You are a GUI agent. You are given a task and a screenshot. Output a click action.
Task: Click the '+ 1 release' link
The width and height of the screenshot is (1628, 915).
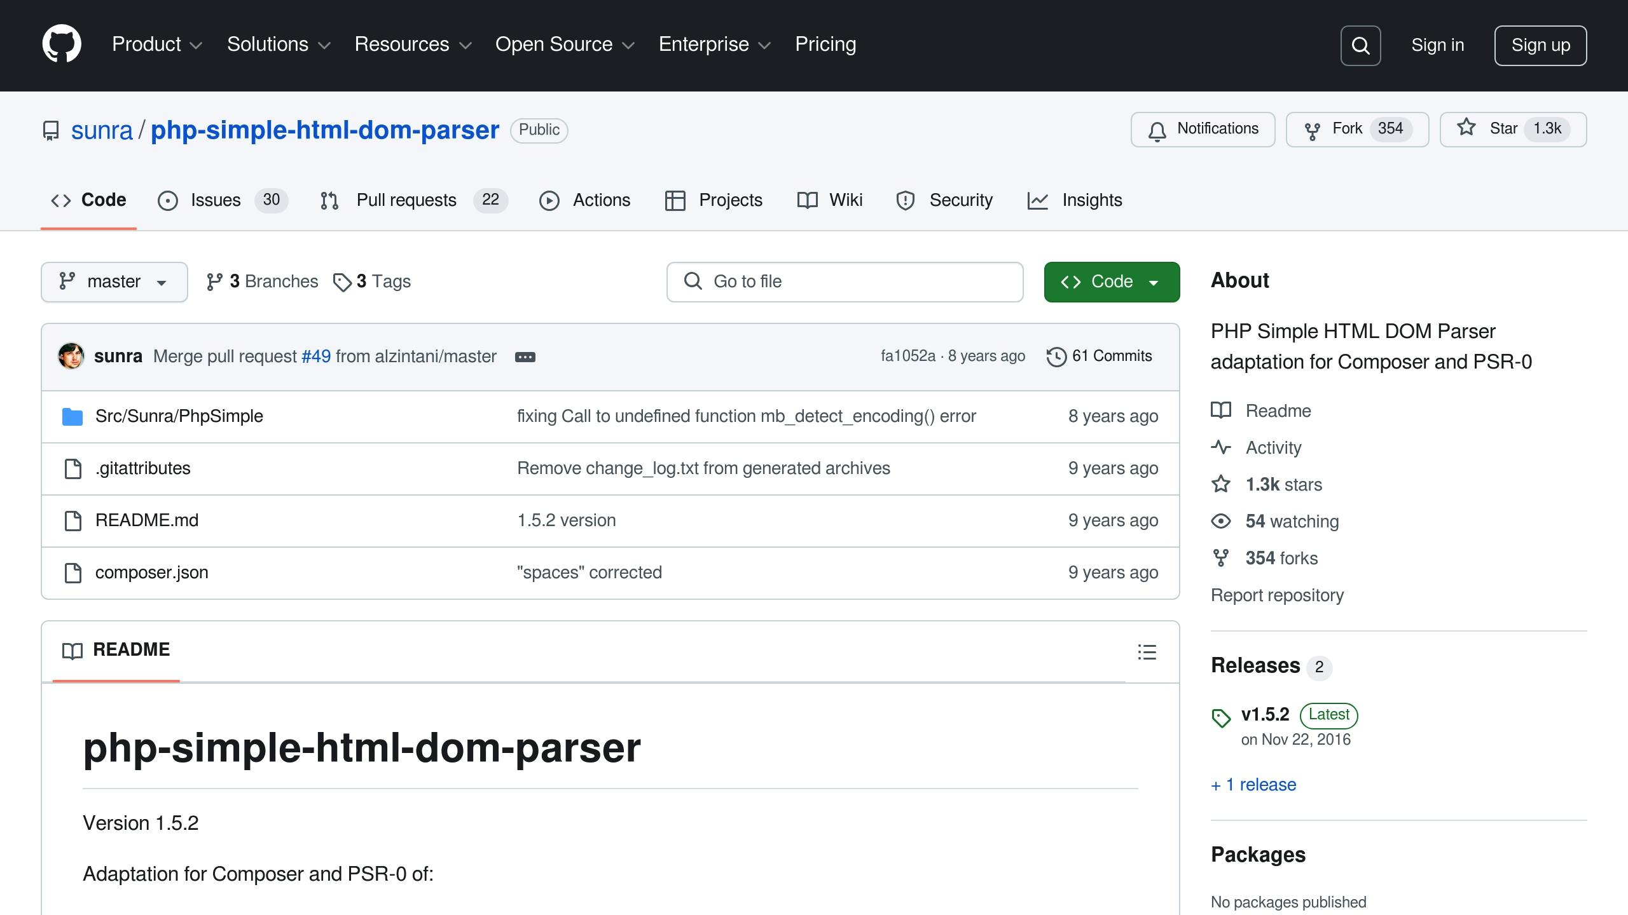click(1253, 785)
